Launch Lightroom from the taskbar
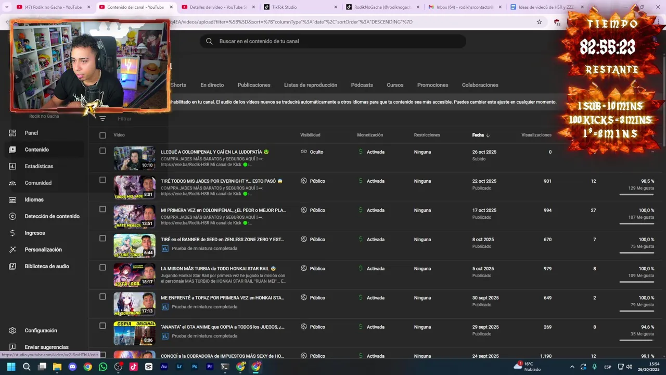666x375 pixels. pyautogui.click(x=179, y=367)
